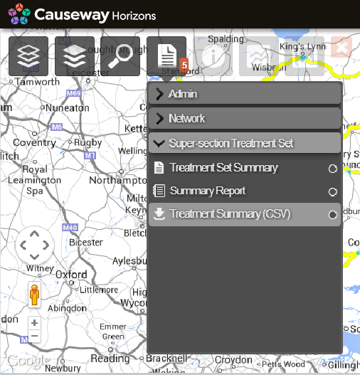Click the greyed-out info toolbar icon

click(x=213, y=56)
